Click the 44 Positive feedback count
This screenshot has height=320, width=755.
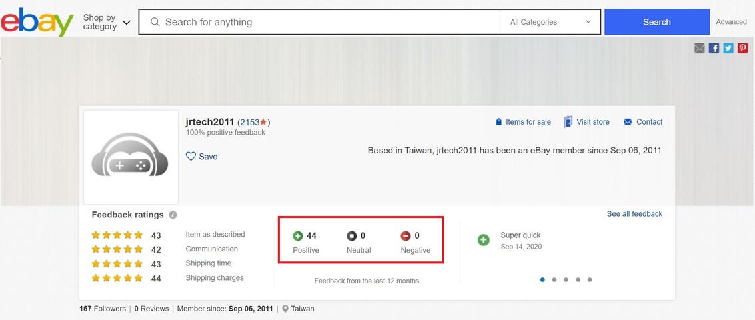tap(311, 236)
